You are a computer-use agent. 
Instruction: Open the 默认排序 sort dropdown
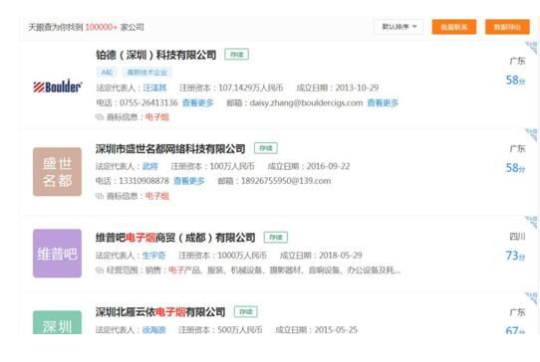pyautogui.click(x=399, y=27)
